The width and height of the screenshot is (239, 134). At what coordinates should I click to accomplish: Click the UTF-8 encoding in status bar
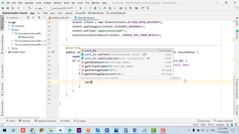pyautogui.click(x=211, y=125)
